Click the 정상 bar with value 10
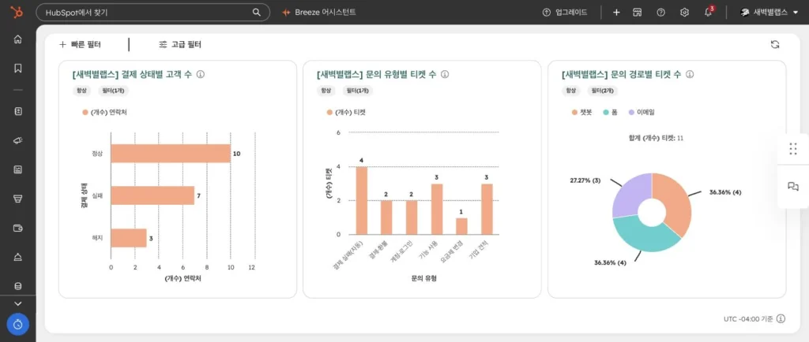Screen dimensions: 809x342 (x=171, y=154)
